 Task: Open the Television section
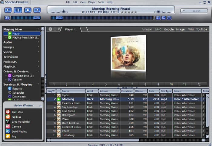click(x=11, y=57)
